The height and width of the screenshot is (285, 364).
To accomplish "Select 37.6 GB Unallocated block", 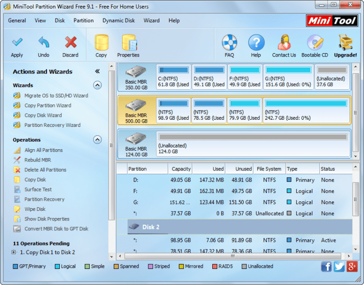I will (332, 77).
